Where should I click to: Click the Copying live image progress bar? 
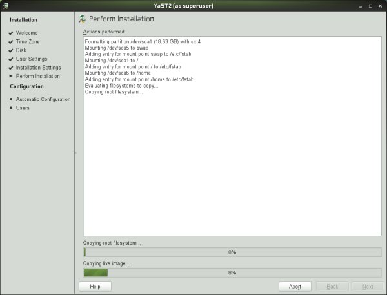(232, 272)
